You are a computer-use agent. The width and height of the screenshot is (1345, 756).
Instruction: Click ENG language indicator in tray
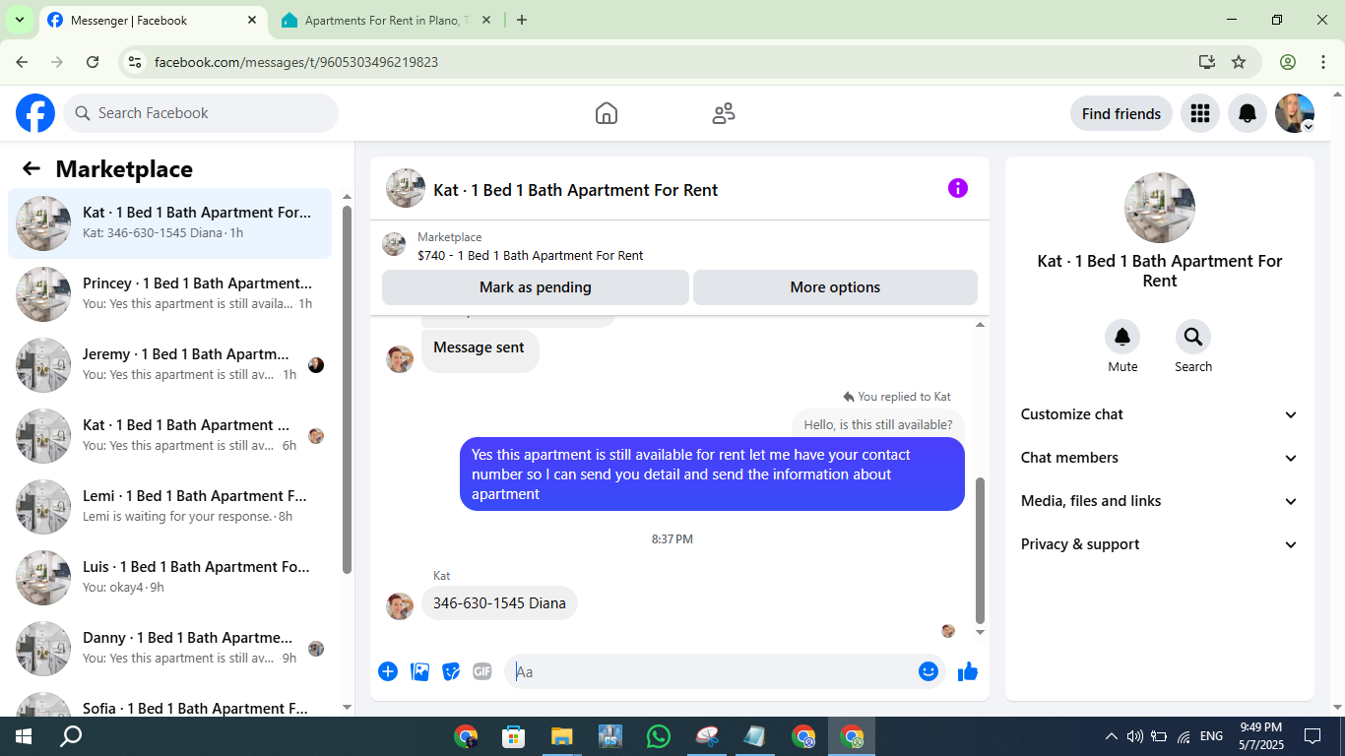point(1212,736)
